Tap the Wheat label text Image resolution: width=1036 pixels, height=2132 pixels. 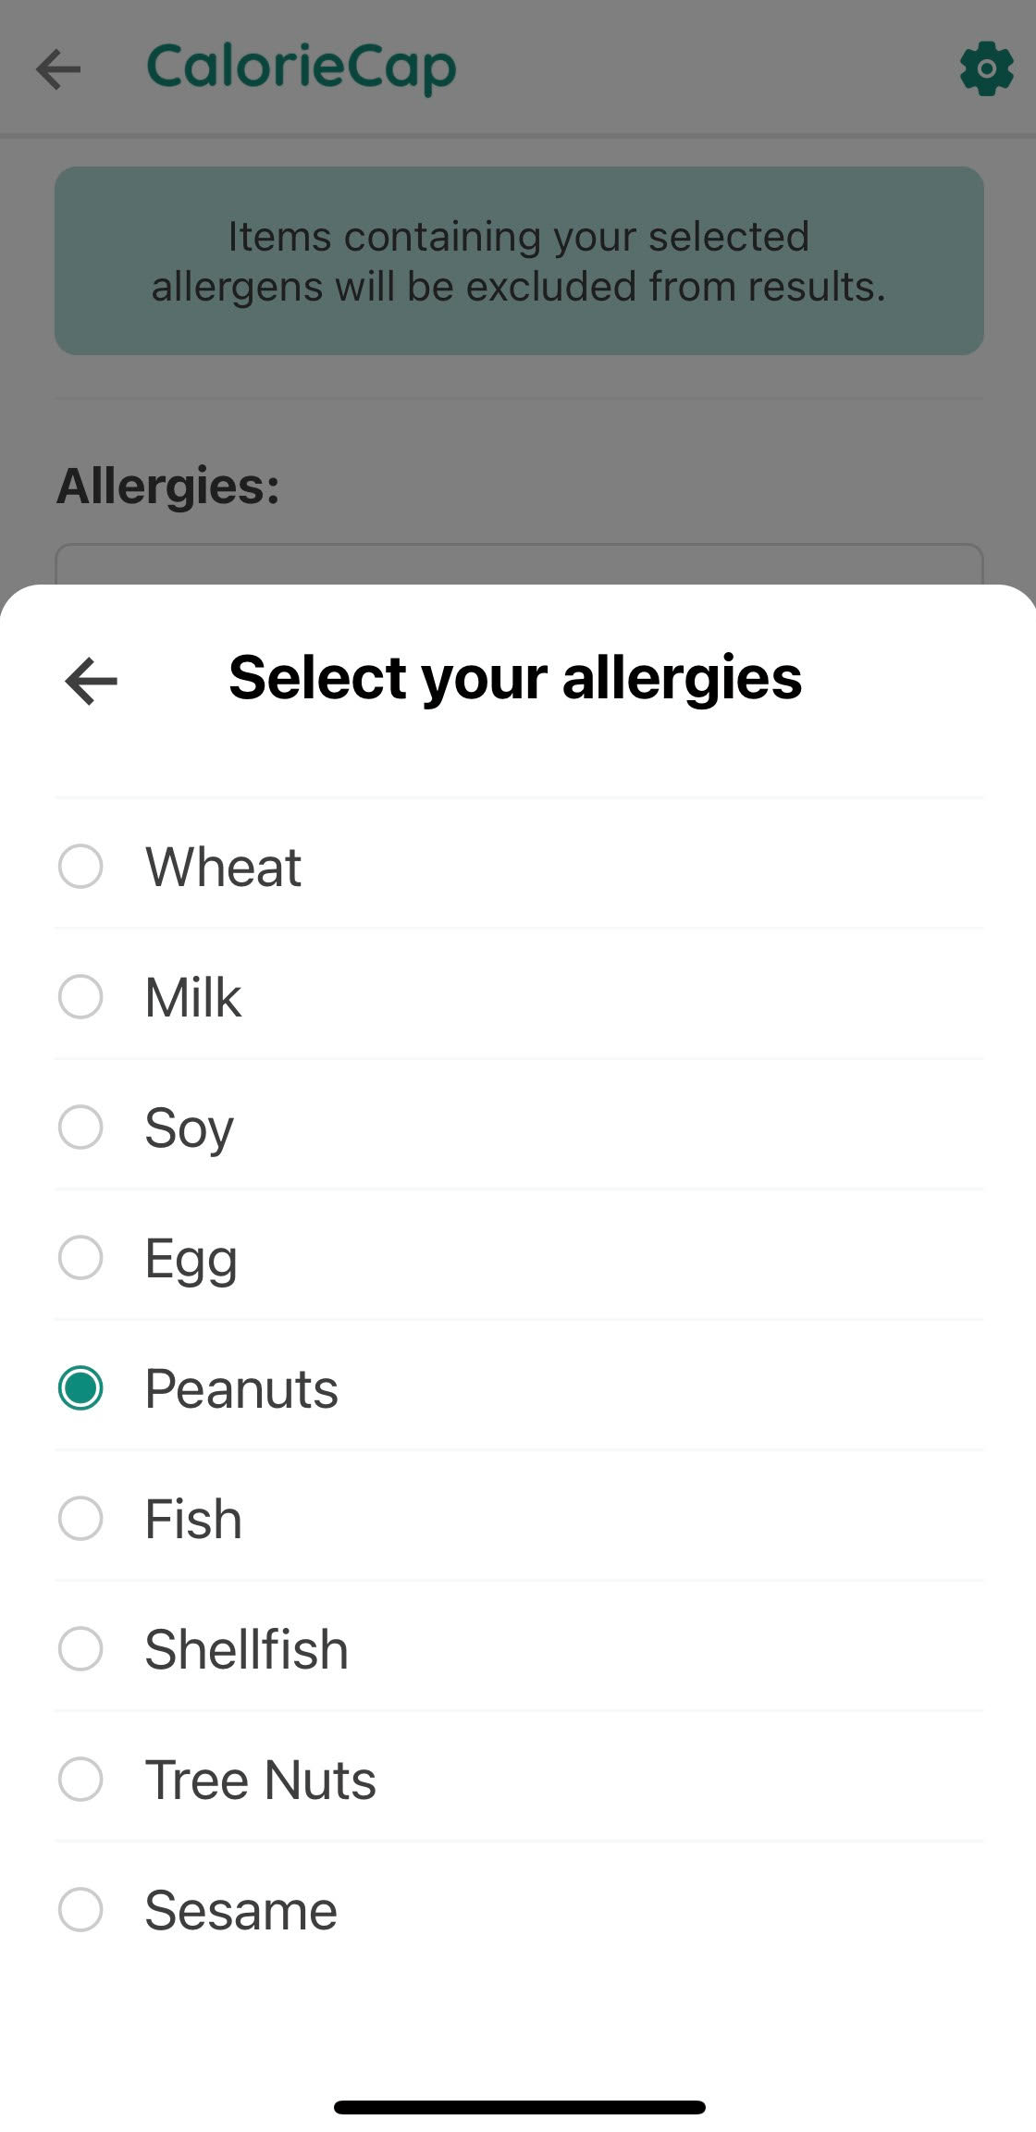pos(223,868)
